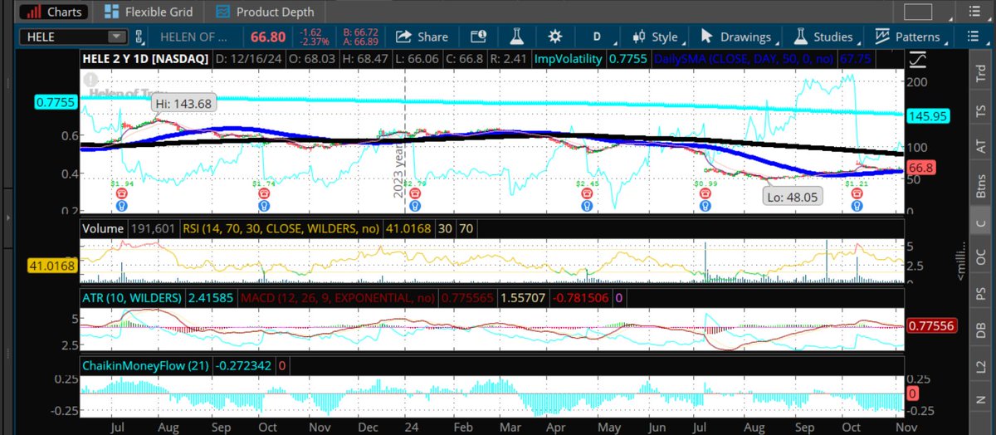Click the lightbulb icon under $2.79
This screenshot has height=435, width=996.
coord(413,204)
